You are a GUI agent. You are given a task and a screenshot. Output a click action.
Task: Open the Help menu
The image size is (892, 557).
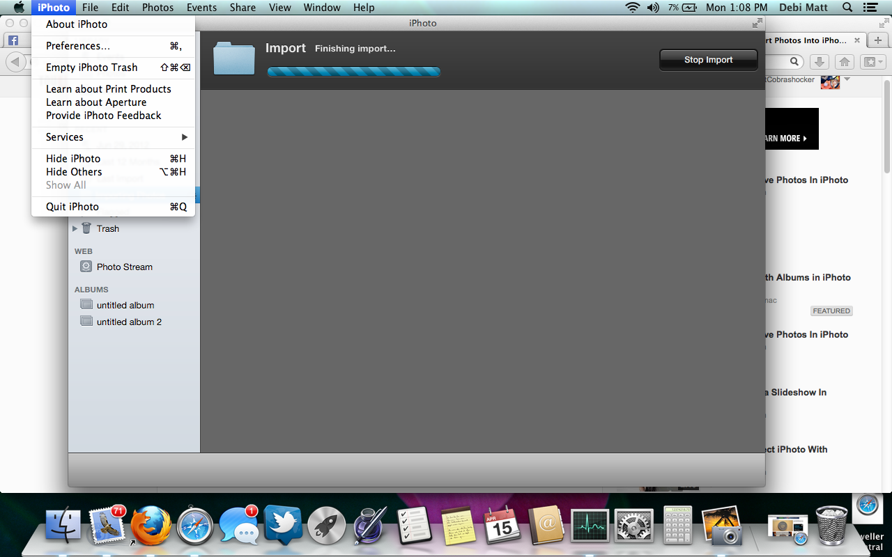(x=364, y=8)
